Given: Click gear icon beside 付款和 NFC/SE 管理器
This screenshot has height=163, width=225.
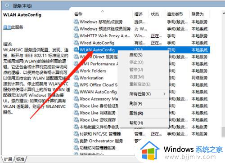Looking at the screenshot, I should [76, 134].
